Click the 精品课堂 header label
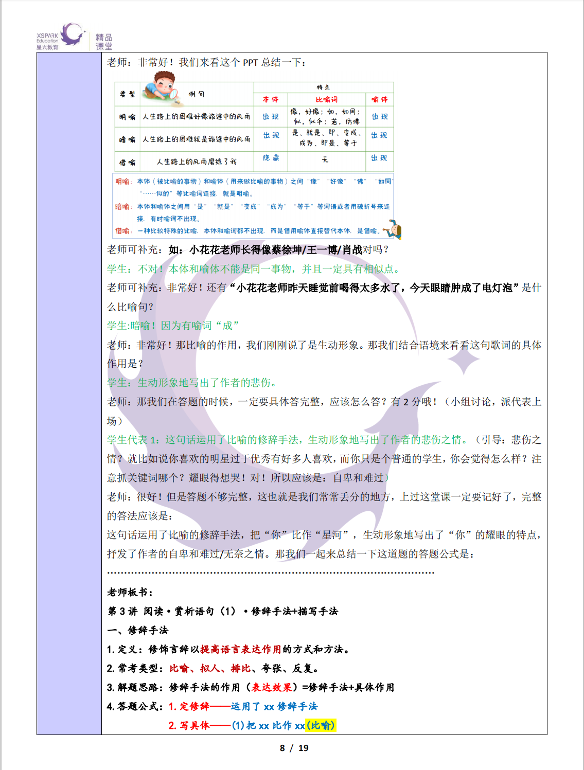Image resolution: width=584 pixels, height=770 pixels. pos(104,42)
